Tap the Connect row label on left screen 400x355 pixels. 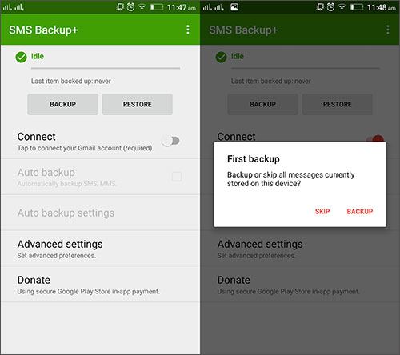pos(36,137)
